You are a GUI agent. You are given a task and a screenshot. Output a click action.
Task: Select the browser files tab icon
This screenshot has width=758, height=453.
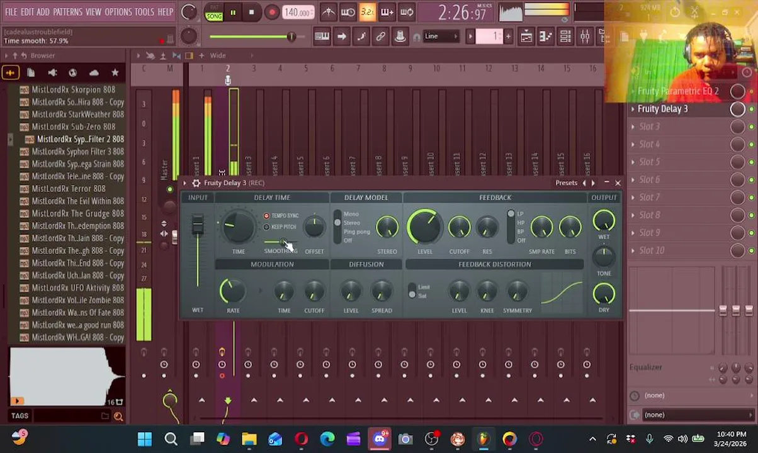click(31, 73)
